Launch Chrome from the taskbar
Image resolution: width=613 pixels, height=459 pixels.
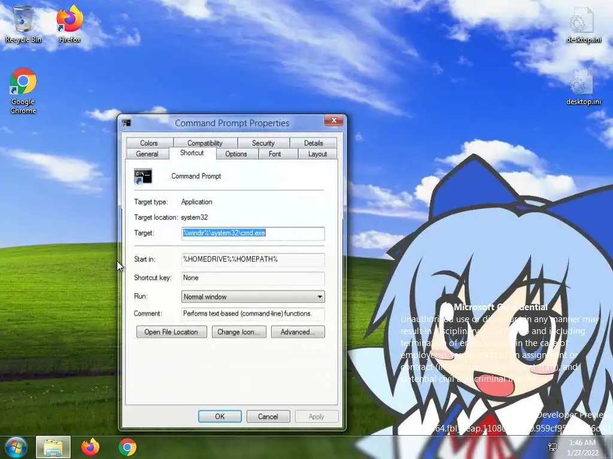click(128, 447)
